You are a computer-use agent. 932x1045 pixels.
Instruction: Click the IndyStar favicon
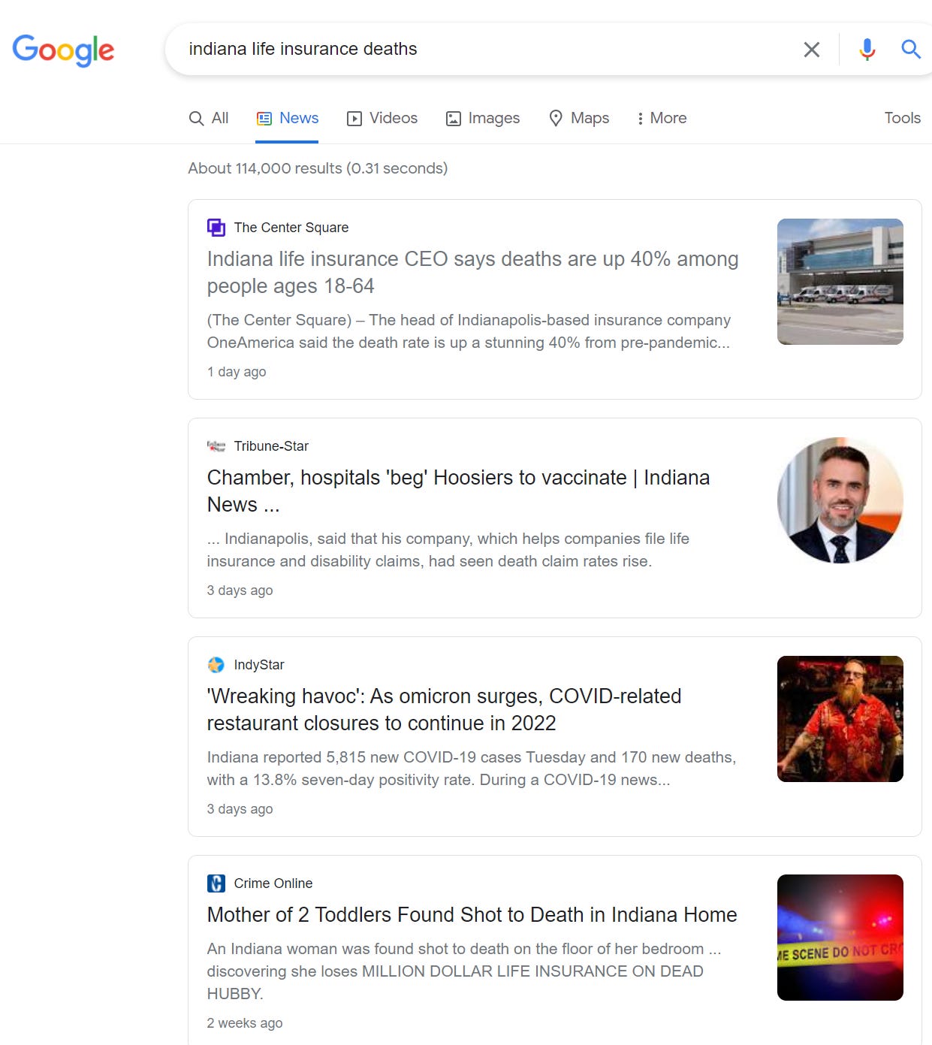(x=216, y=665)
